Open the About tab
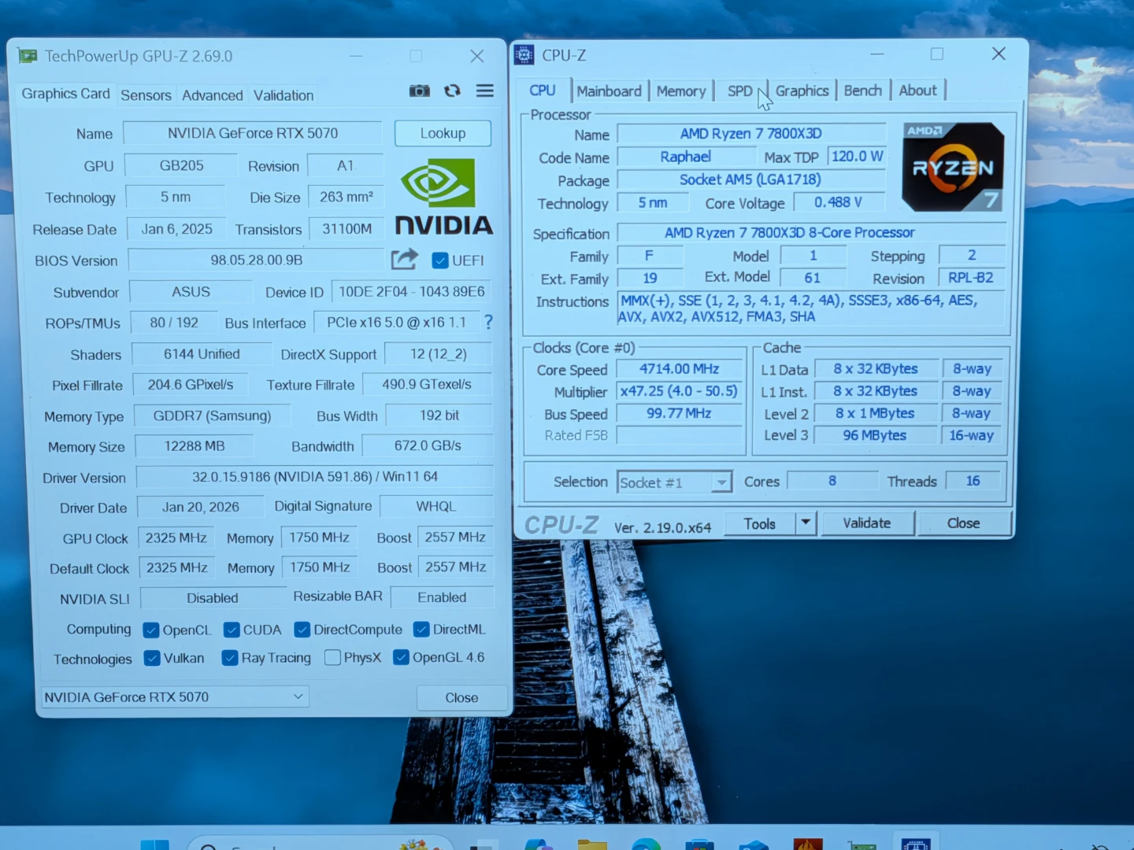The image size is (1134, 850). (x=917, y=91)
